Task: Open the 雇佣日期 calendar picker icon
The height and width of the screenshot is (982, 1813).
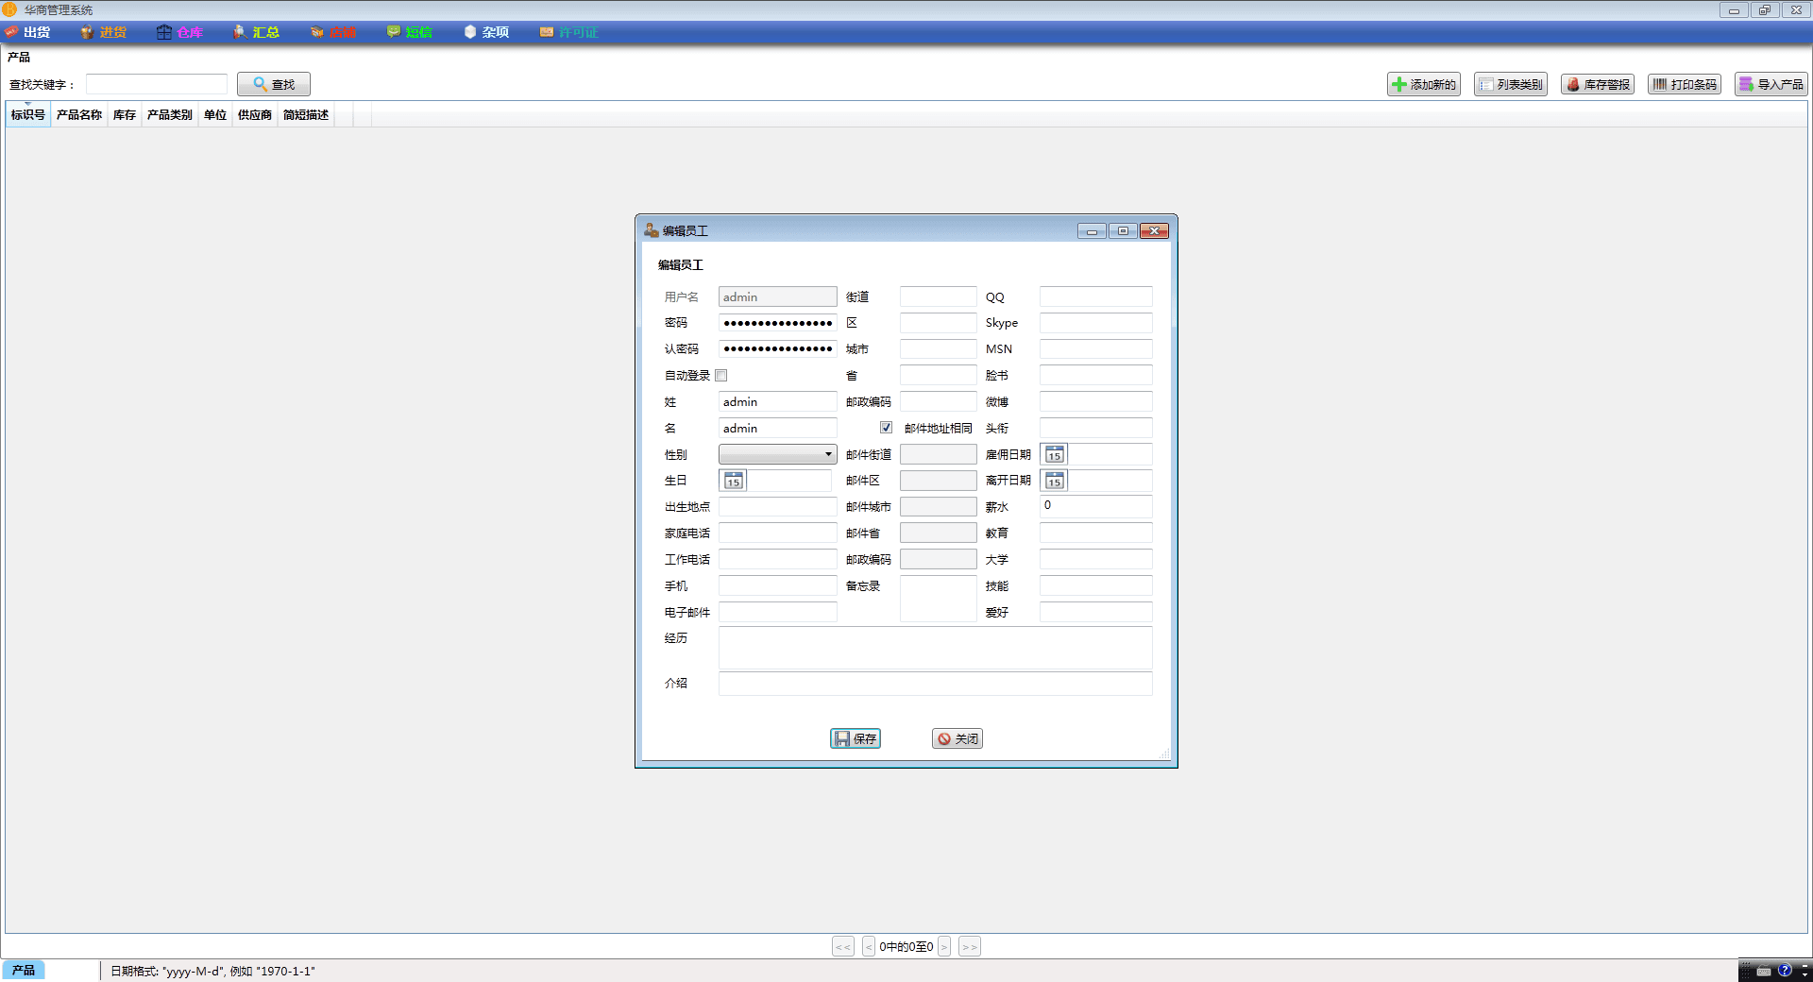Action: click(1055, 455)
